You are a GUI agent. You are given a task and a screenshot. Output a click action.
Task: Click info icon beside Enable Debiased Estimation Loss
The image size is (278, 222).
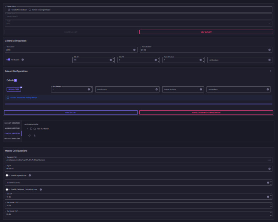point(41,190)
